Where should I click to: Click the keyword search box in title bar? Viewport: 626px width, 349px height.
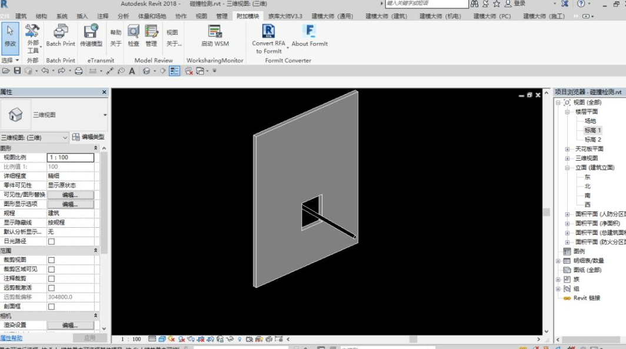[x=427, y=4]
